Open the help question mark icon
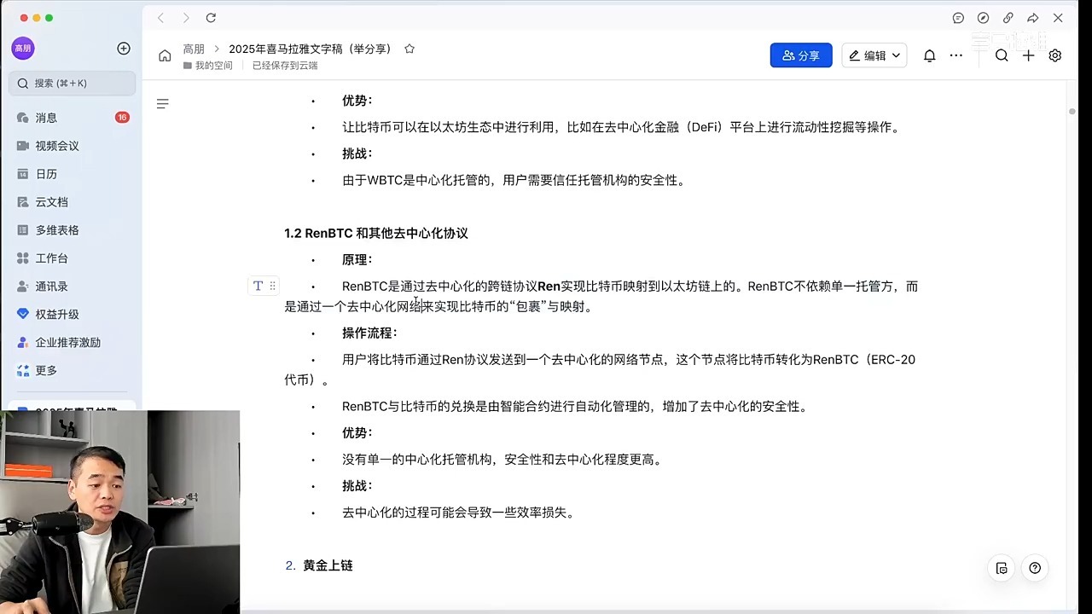This screenshot has height=614, width=1092. click(1035, 567)
